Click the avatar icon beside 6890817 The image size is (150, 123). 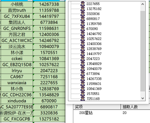[83, 19]
